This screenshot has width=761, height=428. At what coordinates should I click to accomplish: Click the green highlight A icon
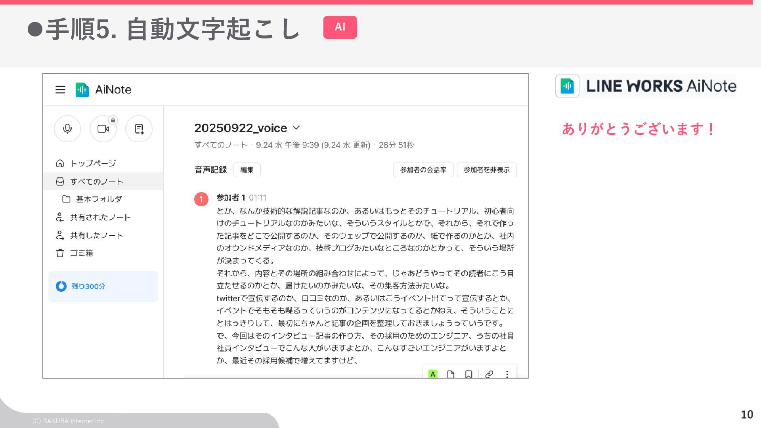[433, 374]
